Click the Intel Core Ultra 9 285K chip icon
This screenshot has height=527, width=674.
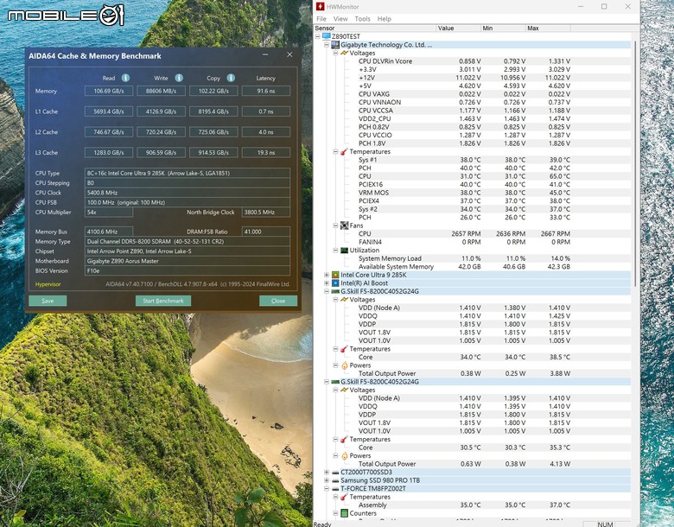[x=336, y=275]
